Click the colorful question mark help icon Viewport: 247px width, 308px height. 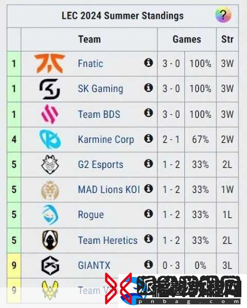(x=223, y=15)
